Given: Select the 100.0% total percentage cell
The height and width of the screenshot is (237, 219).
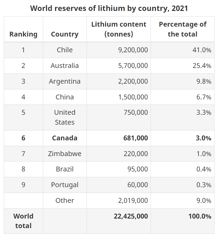Looking at the screenshot, I should pos(199,216).
